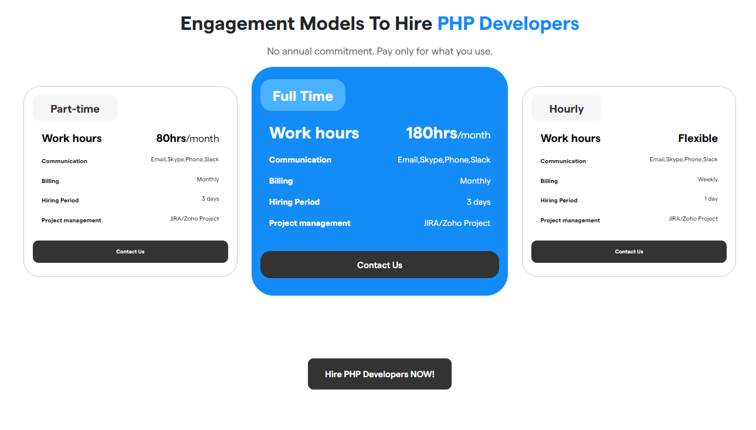
Task: Click Project management label in Hourly card
Action: coord(570,220)
